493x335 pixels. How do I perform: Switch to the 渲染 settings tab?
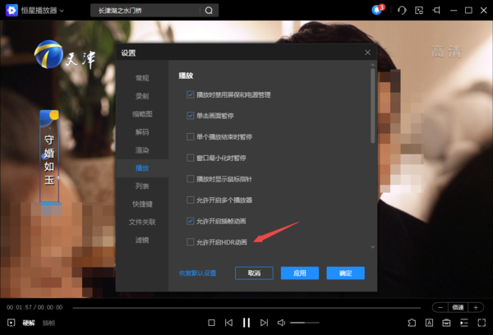142,150
